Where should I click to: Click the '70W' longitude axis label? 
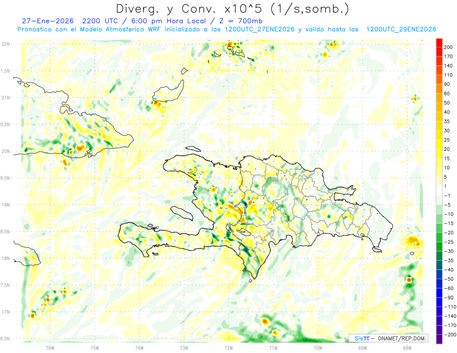(318, 348)
